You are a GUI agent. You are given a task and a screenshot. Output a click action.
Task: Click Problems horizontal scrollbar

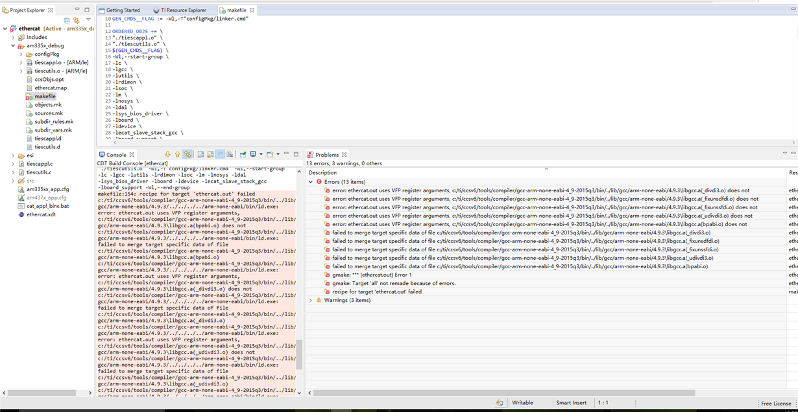505,393
